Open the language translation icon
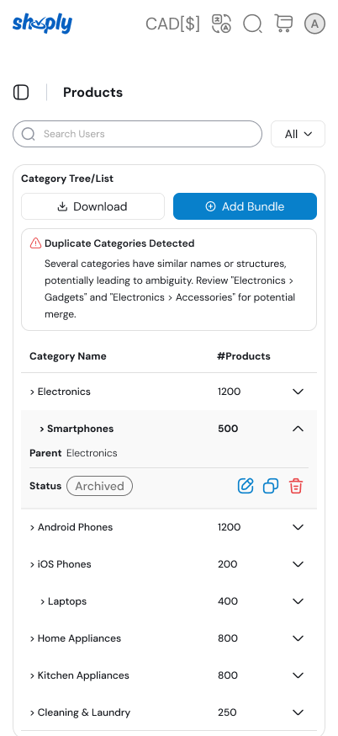This screenshot has height=736, width=338. coord(221,24)
